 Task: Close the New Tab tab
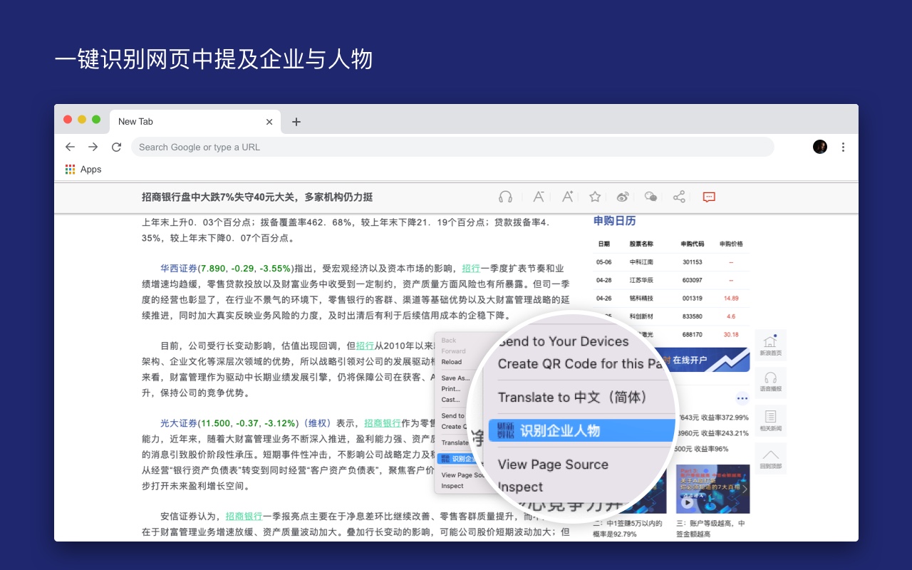tap(269, 122)
